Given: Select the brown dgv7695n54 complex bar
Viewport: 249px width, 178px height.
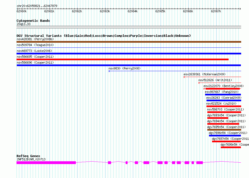Looking at the screenshot, I should coord(224,130).
